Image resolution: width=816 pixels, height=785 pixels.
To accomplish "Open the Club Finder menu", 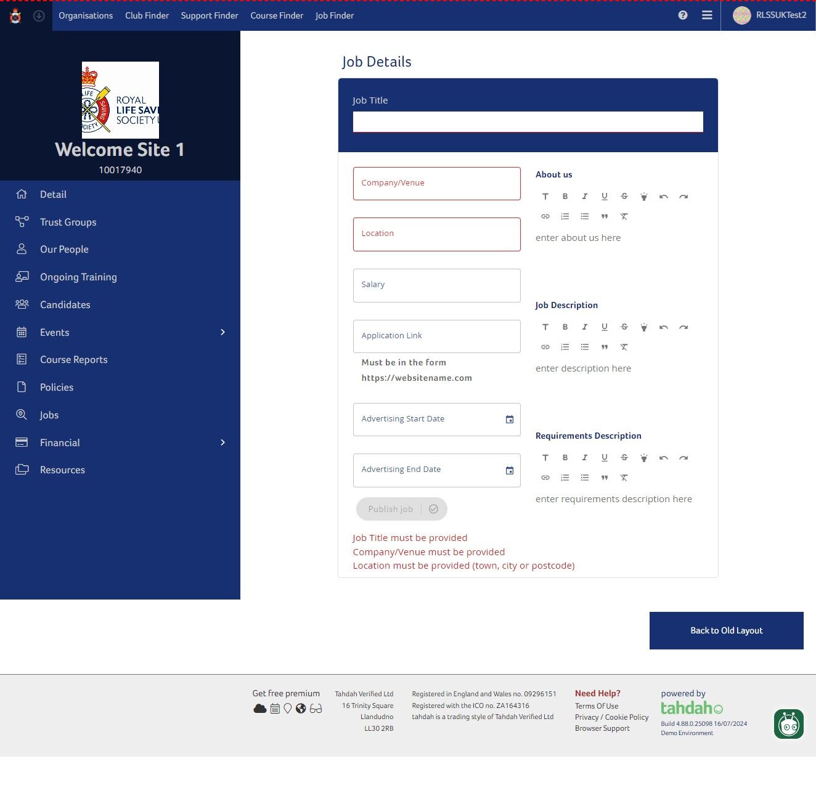I will pyautogui.click(x=147, y=15).
